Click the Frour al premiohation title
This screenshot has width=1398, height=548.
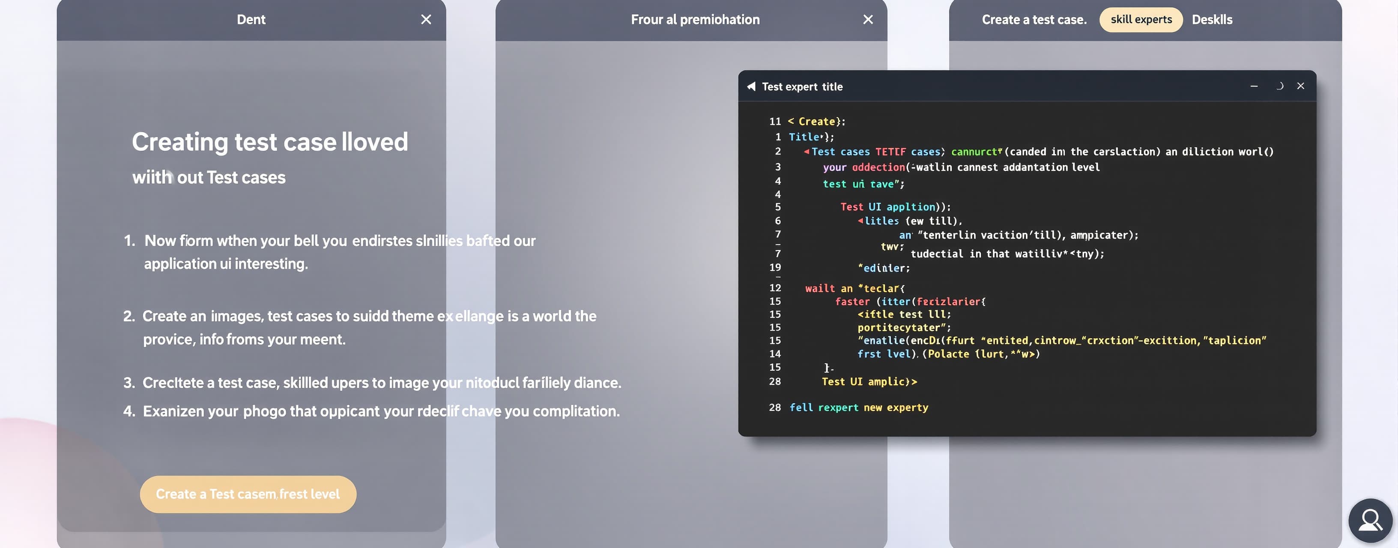(x=695, y=20)
